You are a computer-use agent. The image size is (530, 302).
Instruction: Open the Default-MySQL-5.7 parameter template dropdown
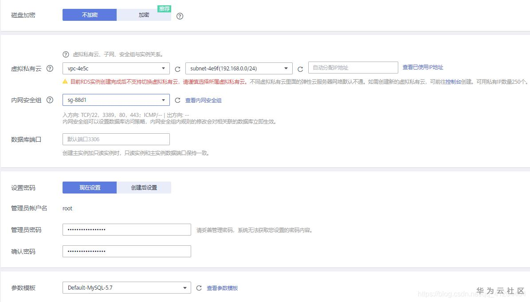[x=127, y=288]
